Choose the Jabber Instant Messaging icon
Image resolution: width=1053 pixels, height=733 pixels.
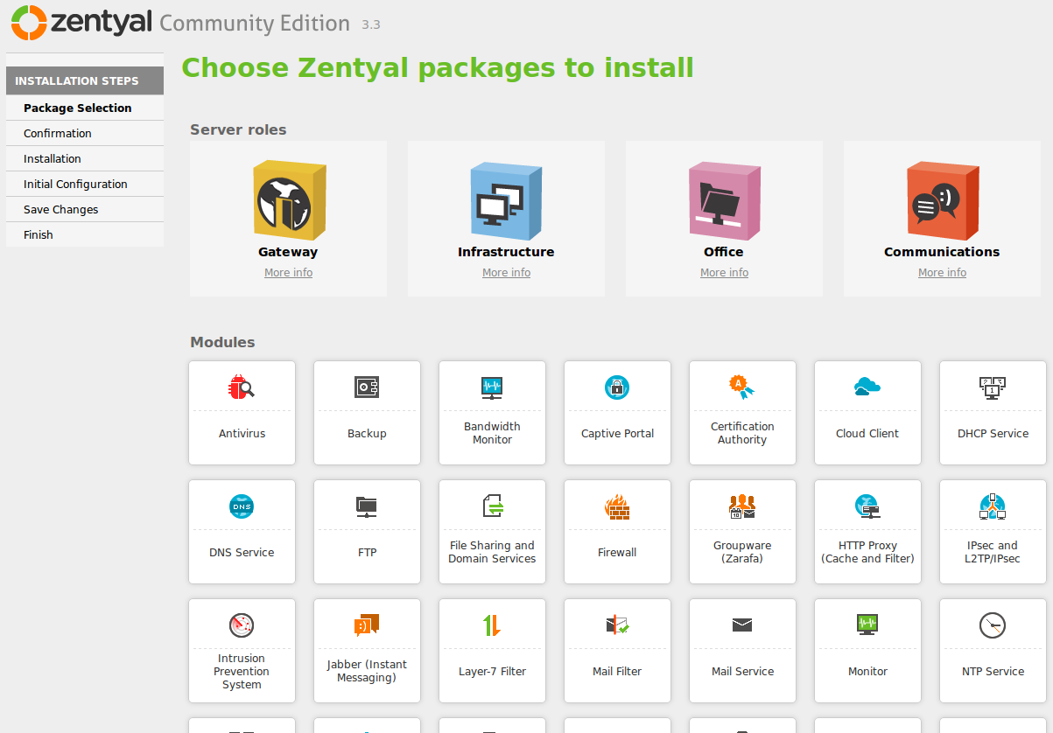click(367, 625)
